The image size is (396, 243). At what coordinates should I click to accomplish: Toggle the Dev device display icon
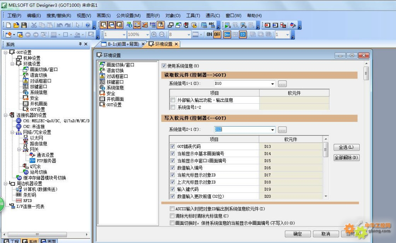(x=227, y=34)
